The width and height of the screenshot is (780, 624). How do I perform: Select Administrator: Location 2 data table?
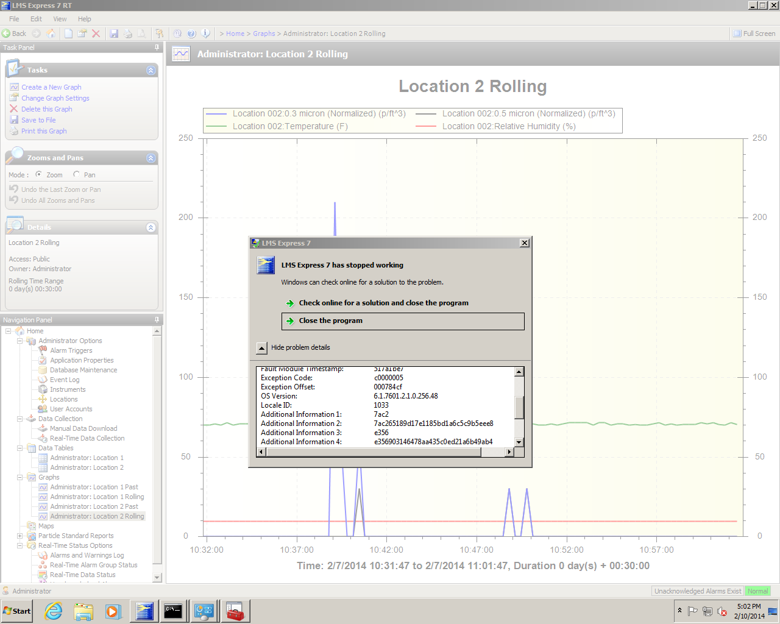pyautogui.click(x=87, y=467)
